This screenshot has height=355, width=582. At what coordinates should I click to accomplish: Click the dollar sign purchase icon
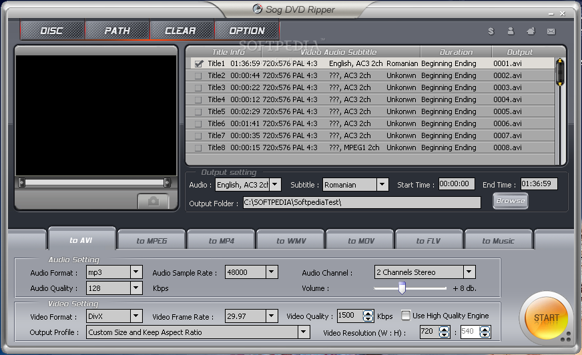coord(491,31)
